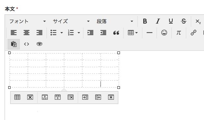Delete table from the table popup toolbar
204x120 pixels.
tap(30, 97)
